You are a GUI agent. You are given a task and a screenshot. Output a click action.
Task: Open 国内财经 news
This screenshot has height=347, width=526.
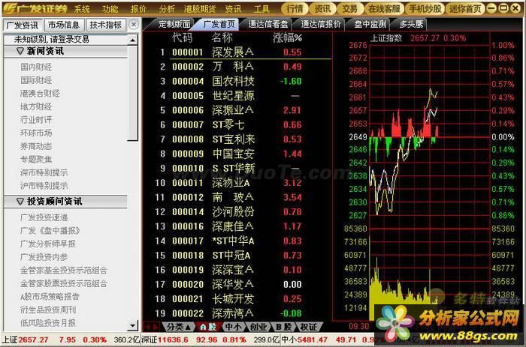pos(36,67)
